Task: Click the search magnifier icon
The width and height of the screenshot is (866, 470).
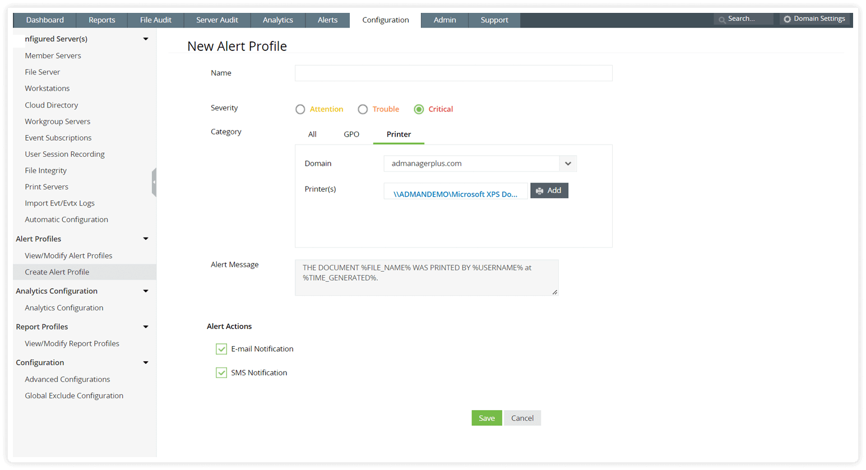Action: 722,20
